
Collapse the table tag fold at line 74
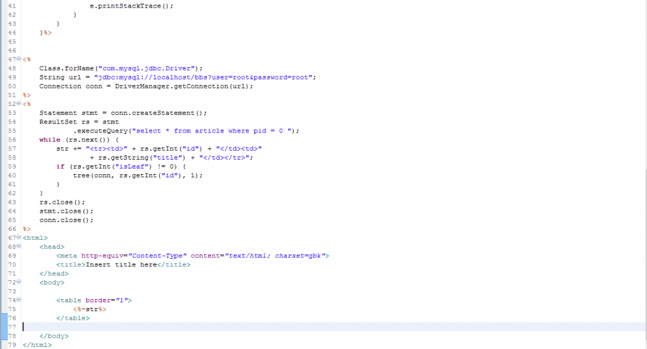(x=18, y=300)
